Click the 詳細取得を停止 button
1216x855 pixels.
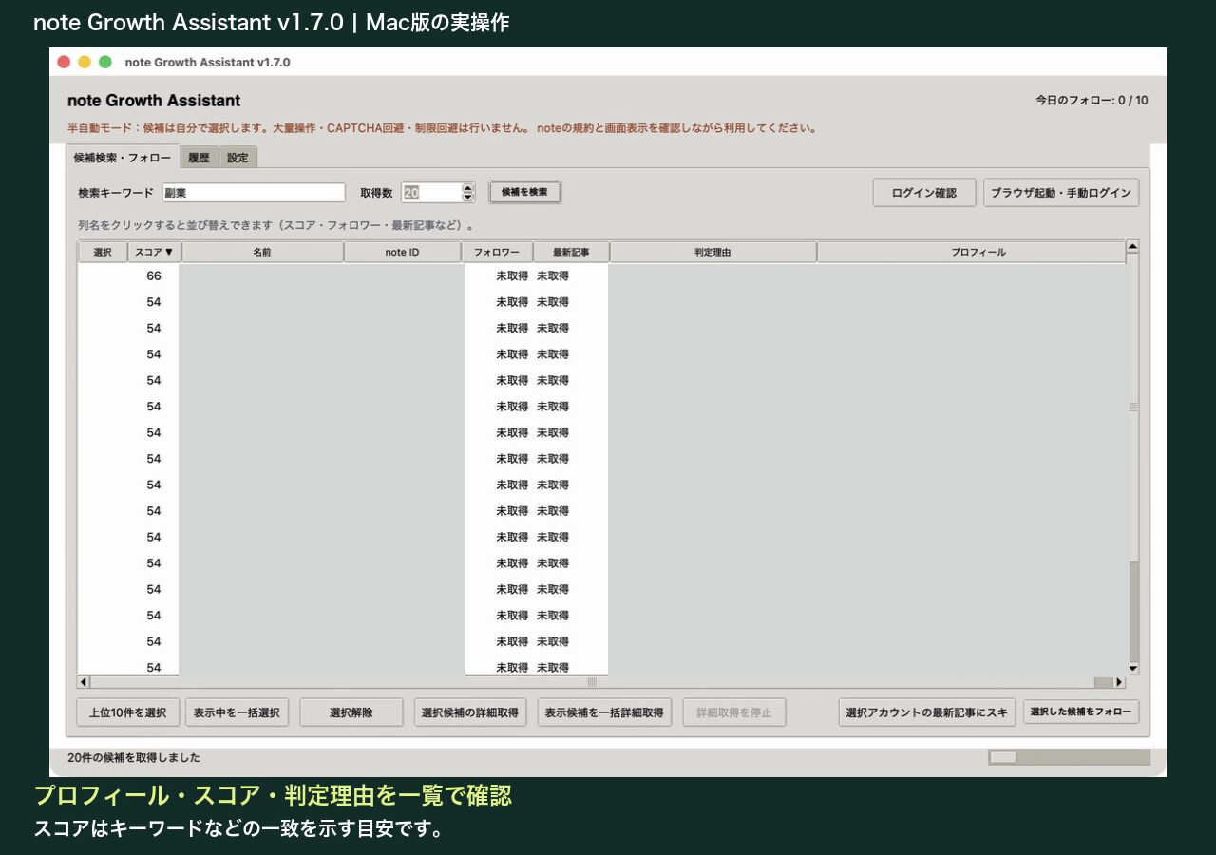coord(734,712)
